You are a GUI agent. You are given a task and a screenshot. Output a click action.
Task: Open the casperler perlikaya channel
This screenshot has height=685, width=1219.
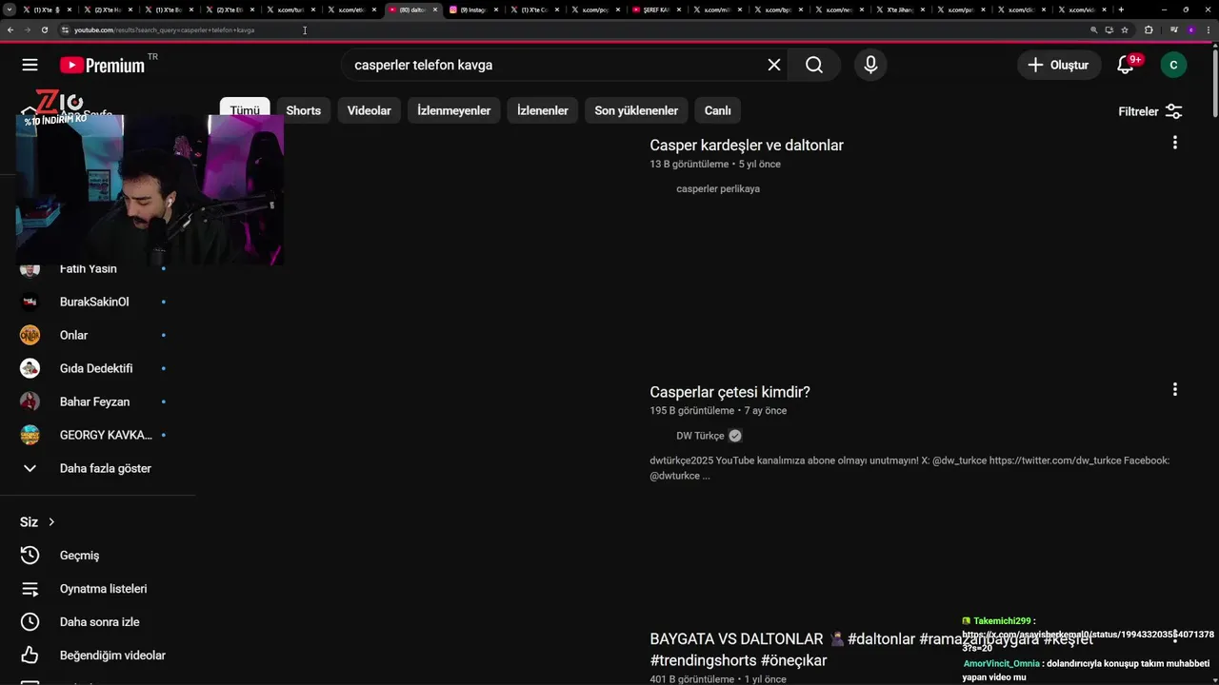718,188
